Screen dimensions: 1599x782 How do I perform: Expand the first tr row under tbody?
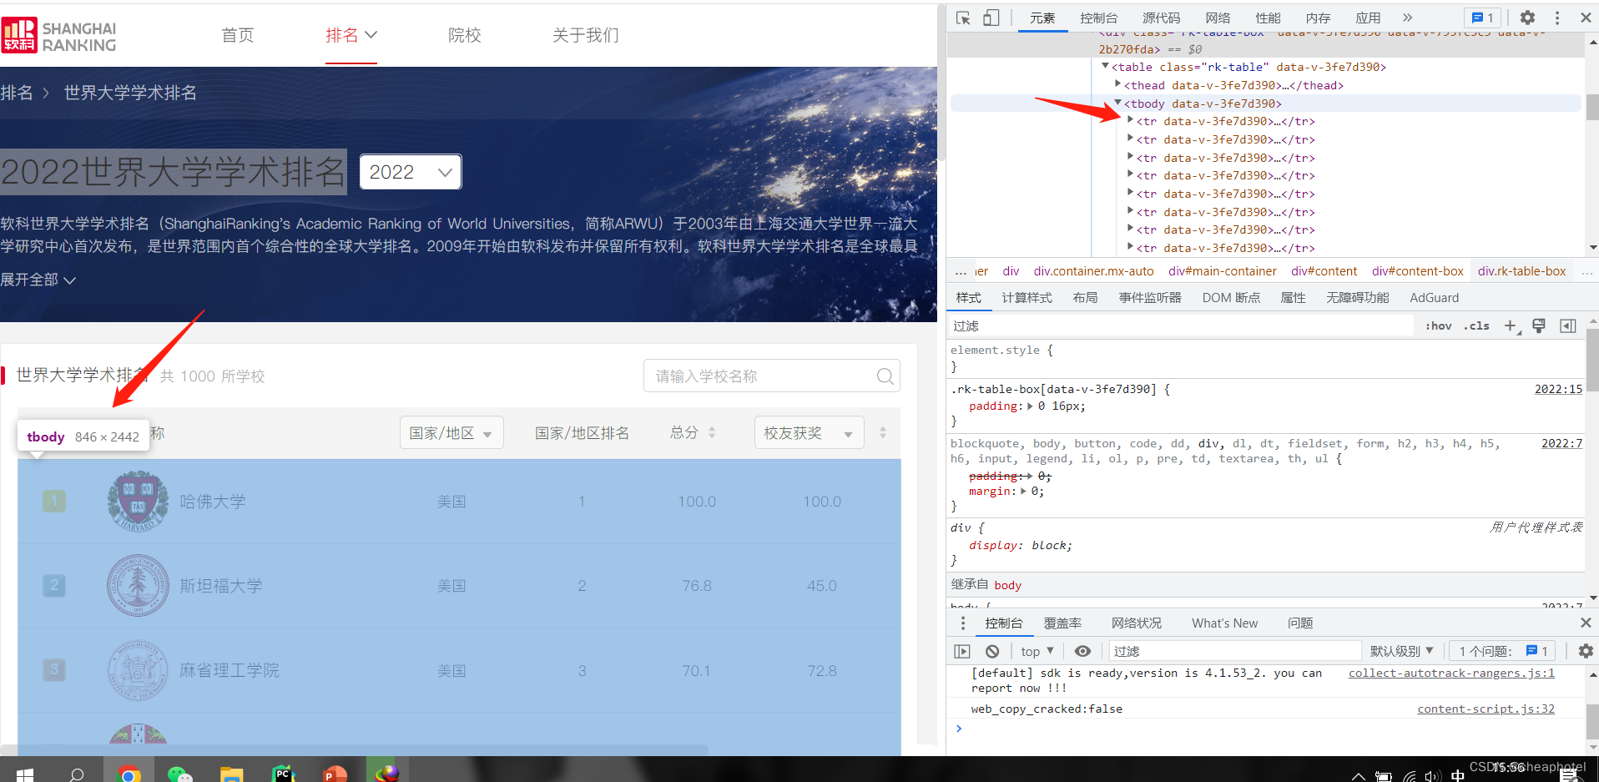pos(1130,121)
